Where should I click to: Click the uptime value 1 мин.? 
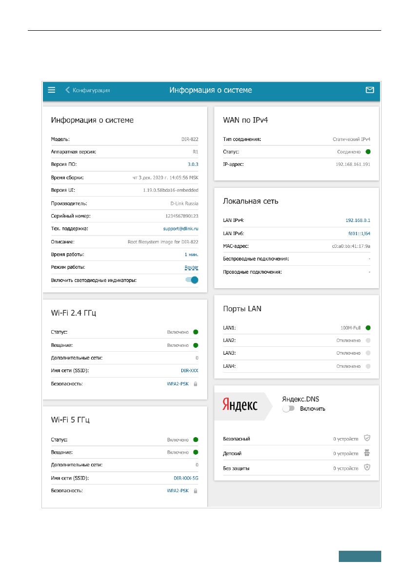click(192, 255)
